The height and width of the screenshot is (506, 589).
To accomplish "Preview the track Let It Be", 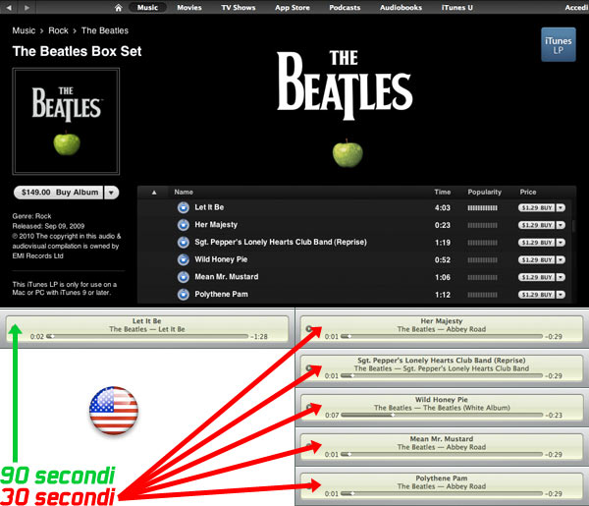I will click(183, 208).
